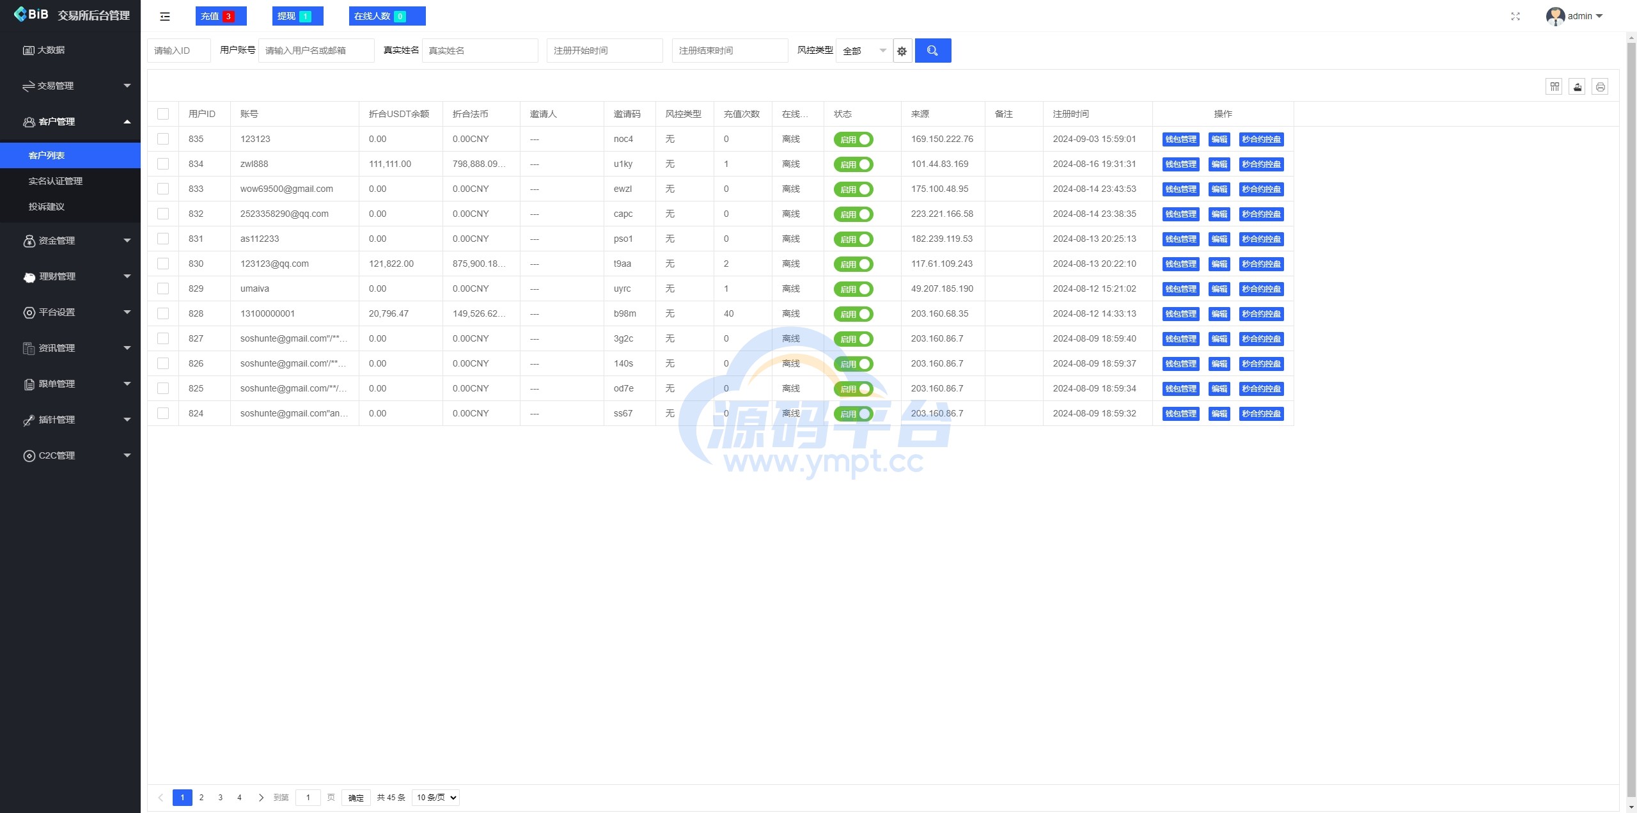Viewport: 1637px width, 813px height.
Task: Open the 10 条/页 page size dropdown
Action: click(435, 798)
